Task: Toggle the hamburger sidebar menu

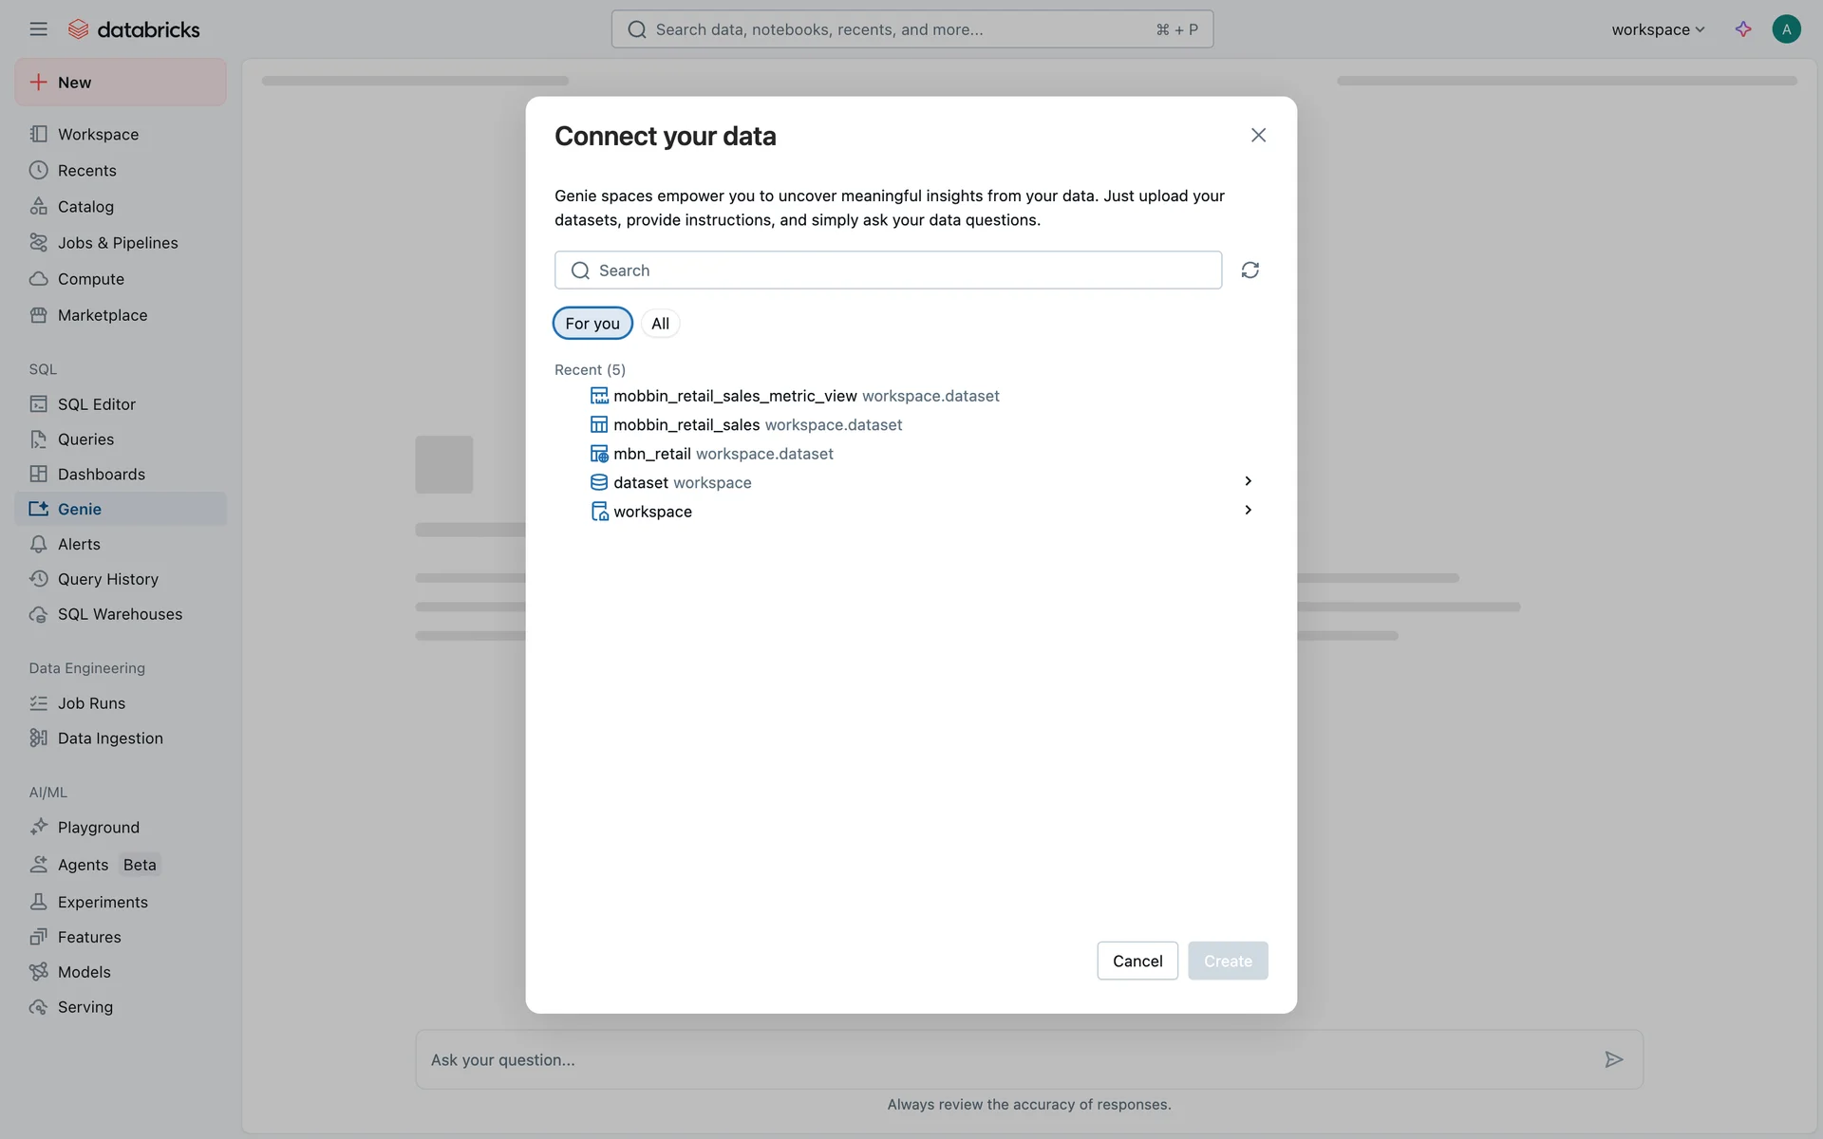Action: [38, 29]
